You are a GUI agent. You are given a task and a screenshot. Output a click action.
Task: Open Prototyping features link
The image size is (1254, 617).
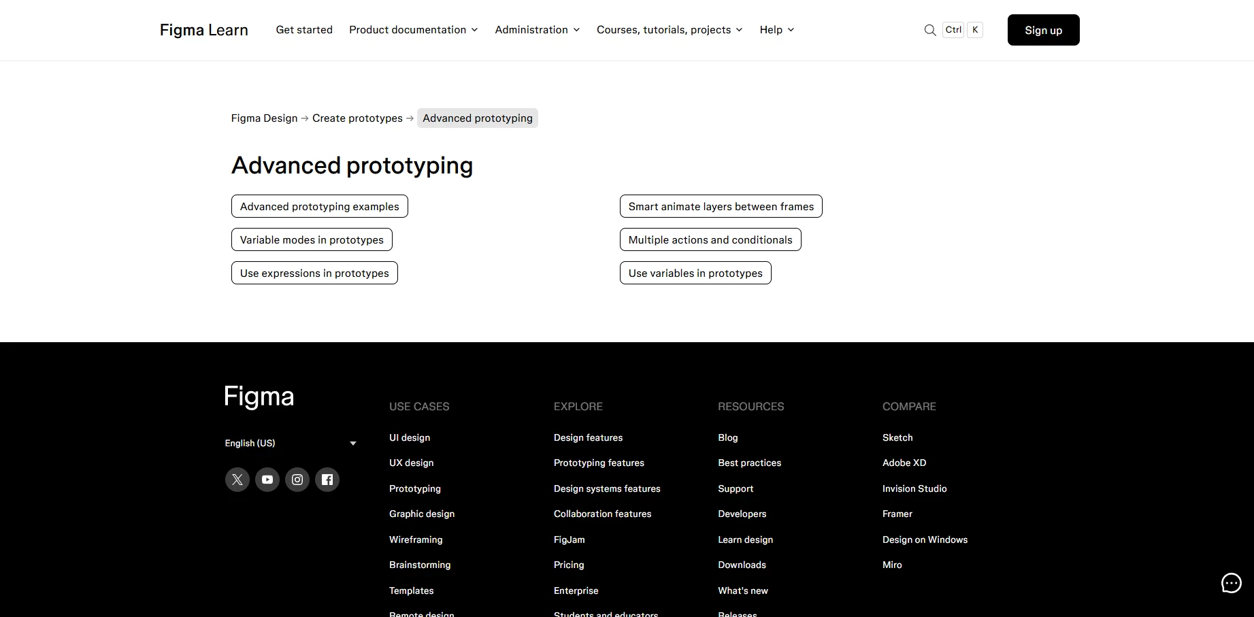coord(599,463)
